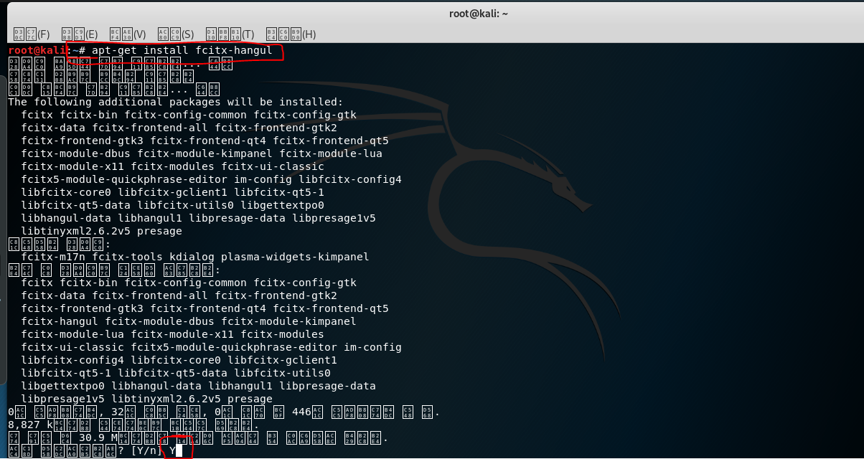Click the '[Y/n]' confirmation prompt
Image resolution: width=864 pixels, height=459 pixels.
coord(146,450)
